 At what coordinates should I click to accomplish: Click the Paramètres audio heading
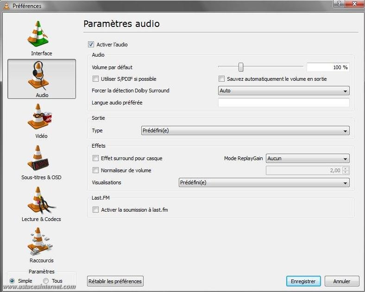121,24
